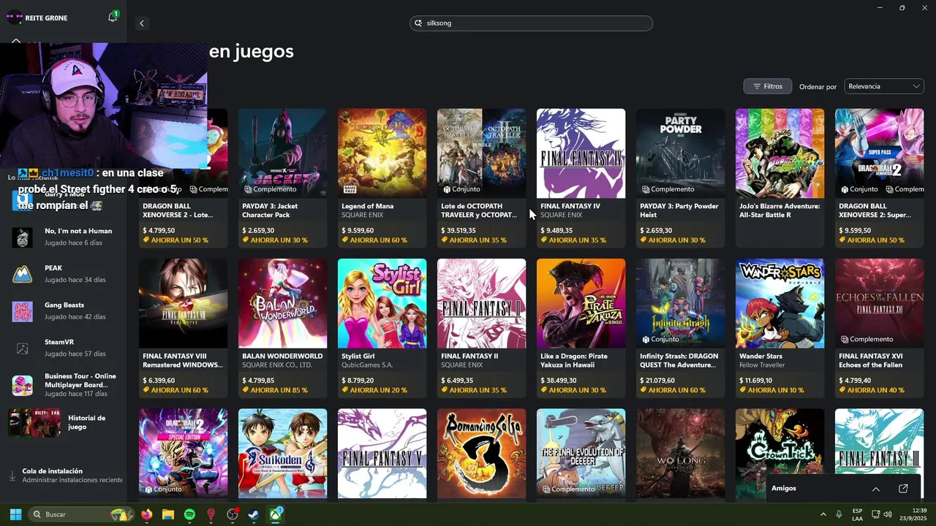Open the Filtros filter button
This screenshot has width=936, height=526.
pyautogui.click(x=767, y=86)
